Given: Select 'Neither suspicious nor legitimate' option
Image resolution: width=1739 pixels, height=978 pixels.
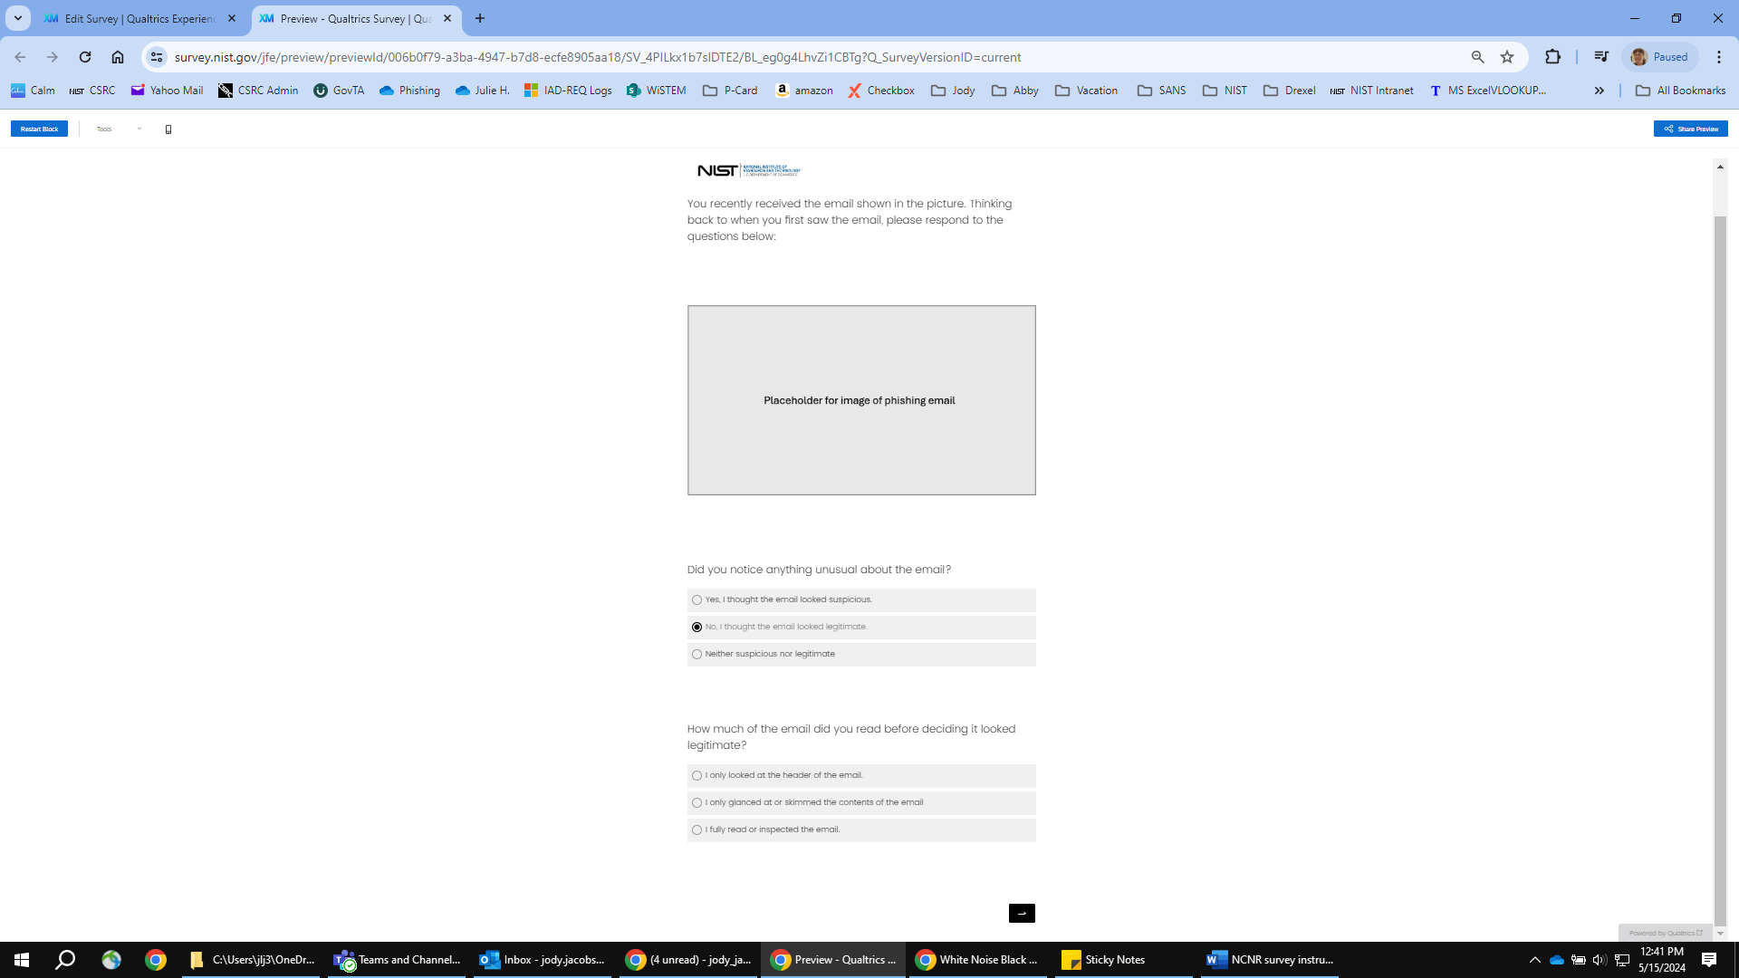Looking at the screenshot, I should click(697, 654).
